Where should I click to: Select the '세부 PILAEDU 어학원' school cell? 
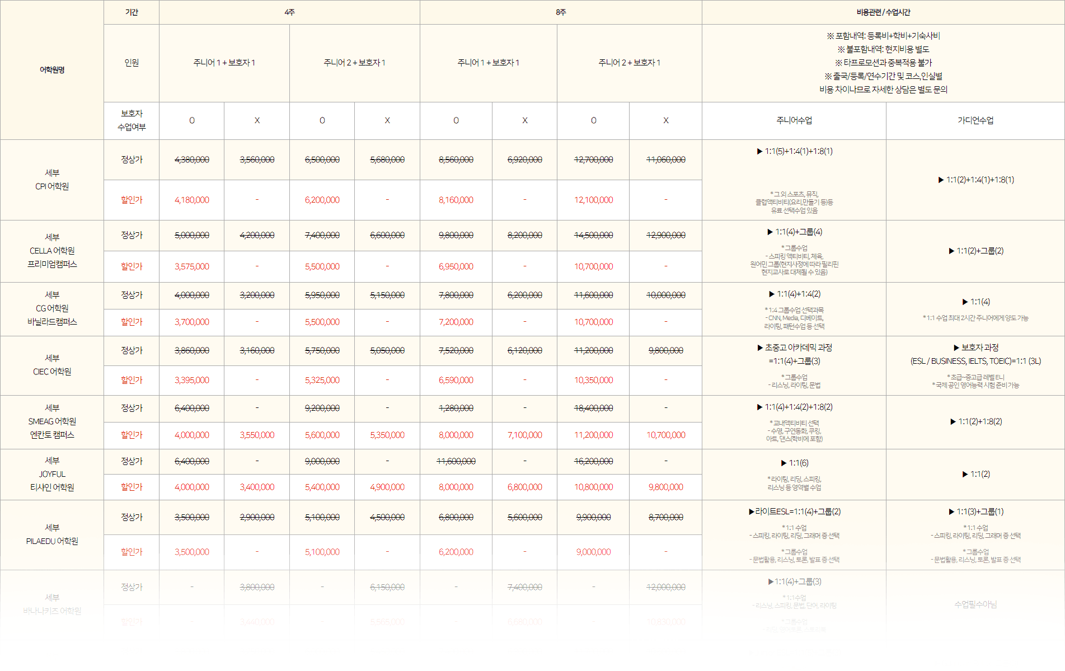(52, 534)
